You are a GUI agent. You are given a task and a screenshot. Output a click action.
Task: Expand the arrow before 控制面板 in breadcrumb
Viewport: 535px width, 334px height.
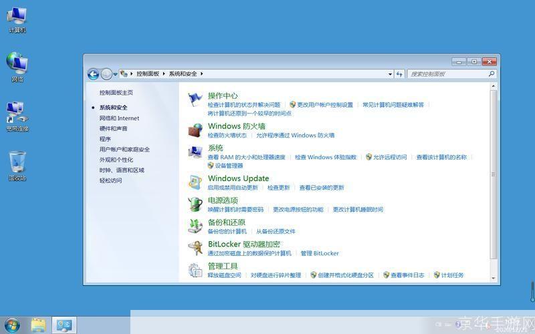[131, 73]
